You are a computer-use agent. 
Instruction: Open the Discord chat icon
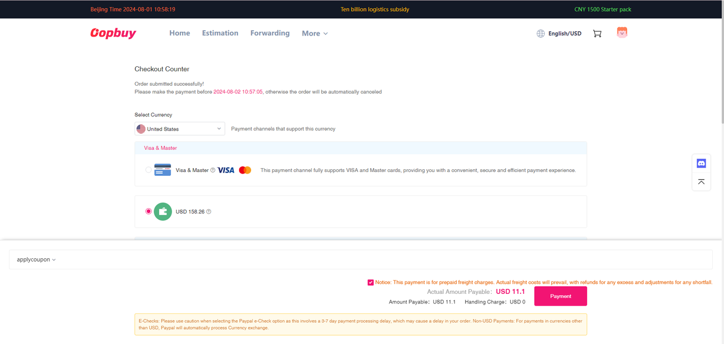701,164
